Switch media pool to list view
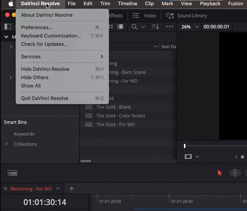Screen dimensions: 247x211 (x=120, y=27)
